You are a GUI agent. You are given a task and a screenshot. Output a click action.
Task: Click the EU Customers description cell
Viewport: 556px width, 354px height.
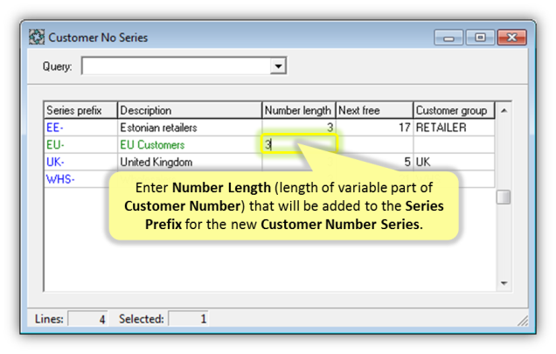[190, 145]
